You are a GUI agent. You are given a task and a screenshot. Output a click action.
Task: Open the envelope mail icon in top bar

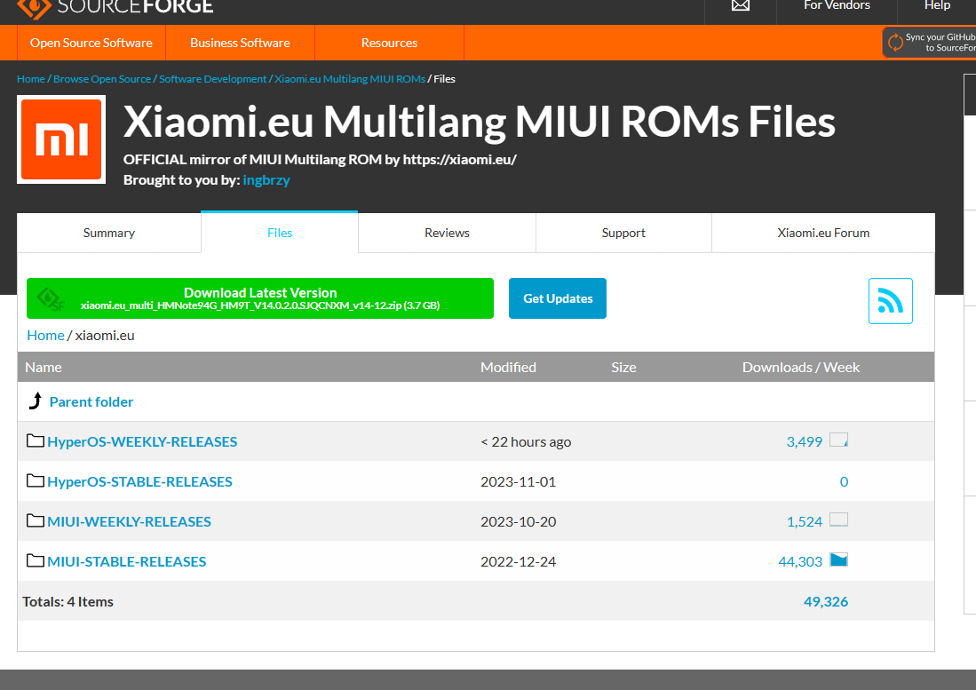740,5
